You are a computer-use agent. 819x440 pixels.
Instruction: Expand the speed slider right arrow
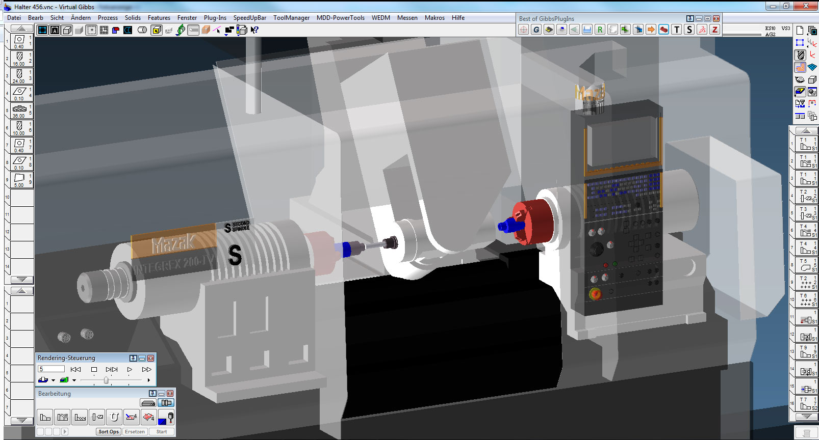(148, 380)
